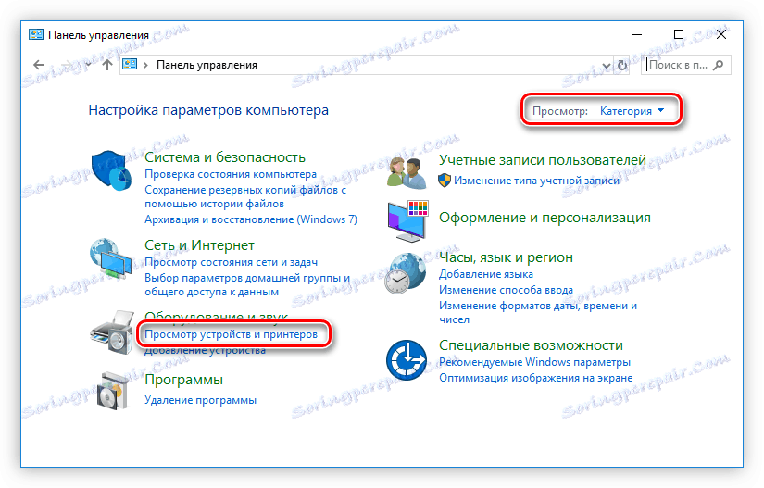Screen dimensions: 764x488
Task: Open Проверка состояния компьютера link
Action: pos(231,174)
